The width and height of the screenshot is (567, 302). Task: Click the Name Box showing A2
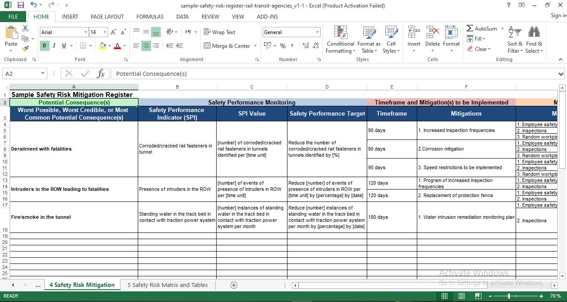(x=21, y=74)
